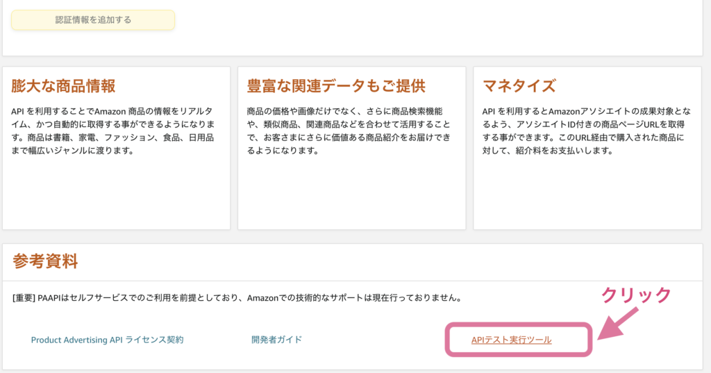Open Product Advertising API ライセンス契約 link

pos(107,340)
